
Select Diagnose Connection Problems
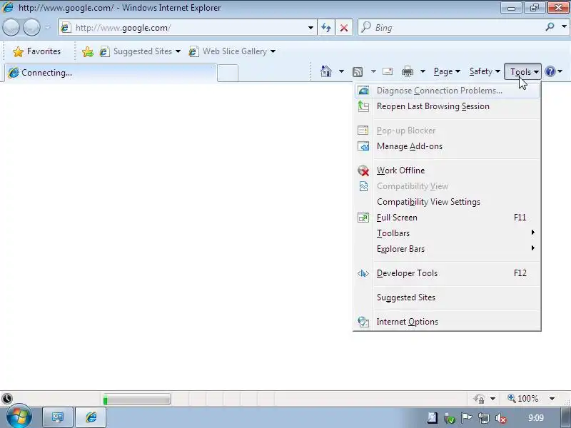(448, 91)
